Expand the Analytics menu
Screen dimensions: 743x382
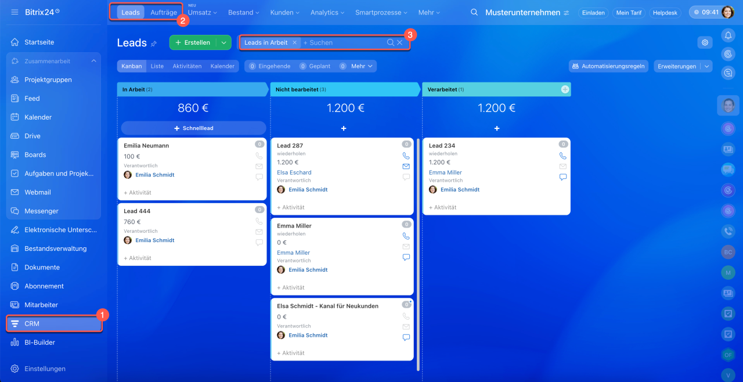[x=327, y=12]
